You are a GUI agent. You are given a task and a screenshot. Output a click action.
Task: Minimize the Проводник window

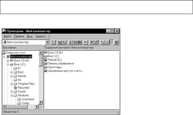point(108,31)
